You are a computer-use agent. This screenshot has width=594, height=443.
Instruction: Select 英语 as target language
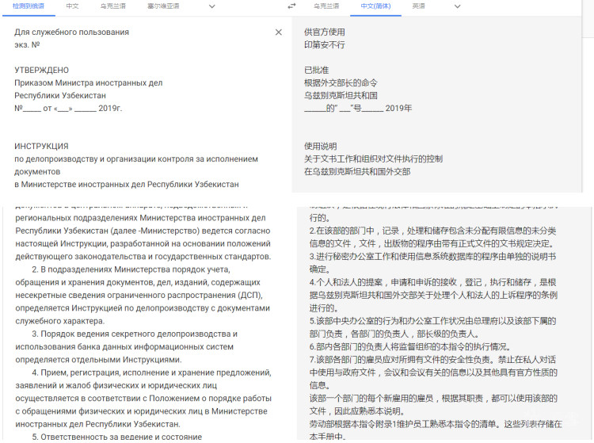click(419, 6)
